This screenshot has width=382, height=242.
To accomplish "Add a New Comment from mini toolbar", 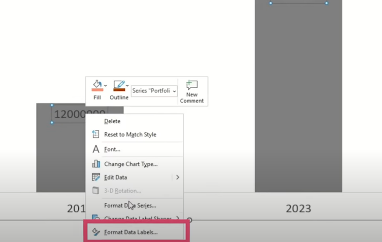I will (192, 91).
